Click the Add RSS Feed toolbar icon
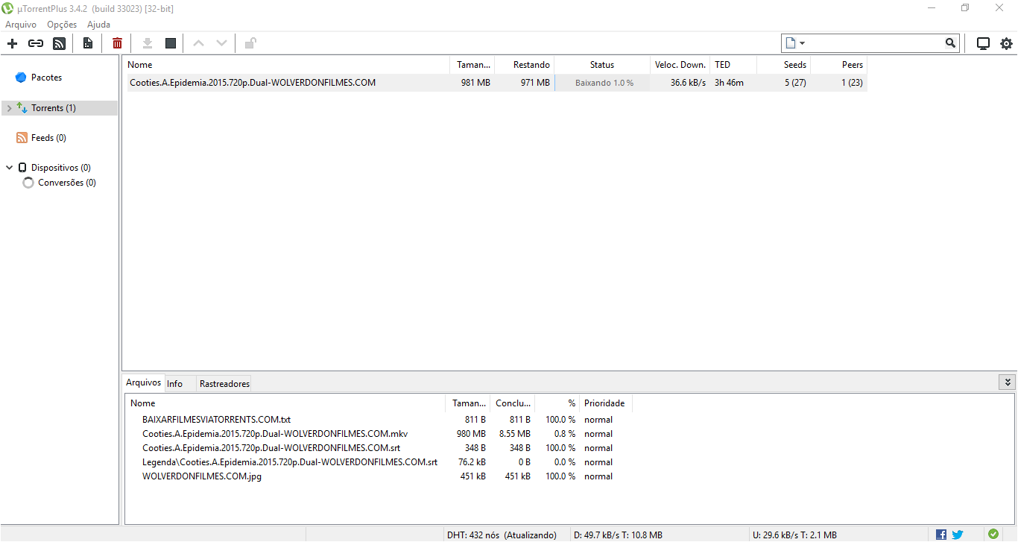This screenshot has height=542, width=1018. pos(60,43)
